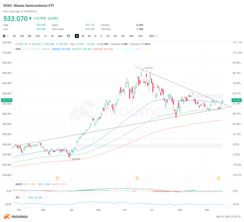Click the green 533.070 price axis tag

coord(7,100)
